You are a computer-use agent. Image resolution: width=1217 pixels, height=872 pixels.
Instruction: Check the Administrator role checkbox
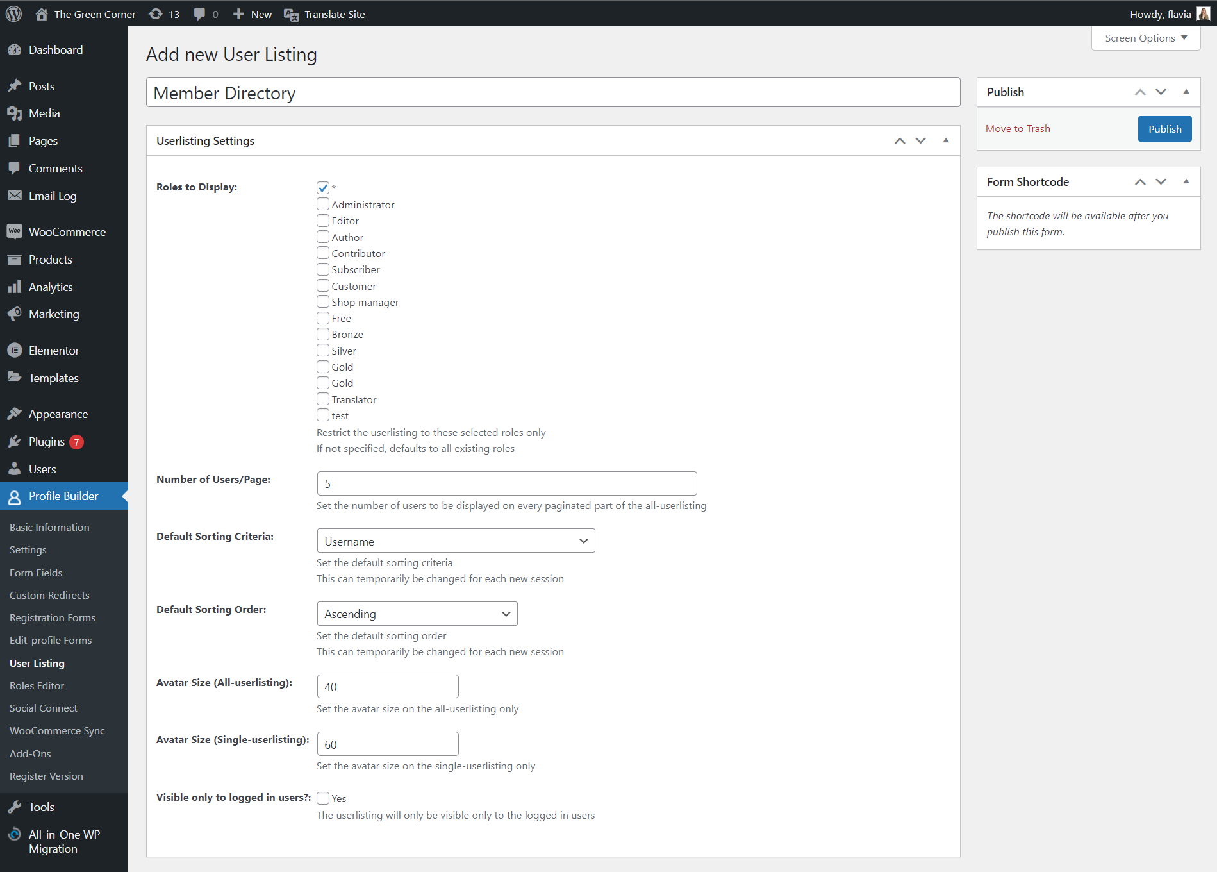[323, 204]
